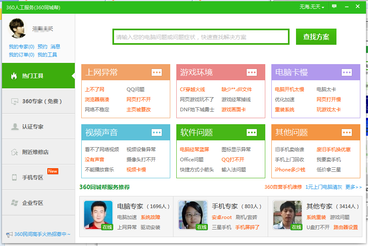Viewport: 368px width, 246px height.
Task: Open the 预约 link
Action: 42,47
